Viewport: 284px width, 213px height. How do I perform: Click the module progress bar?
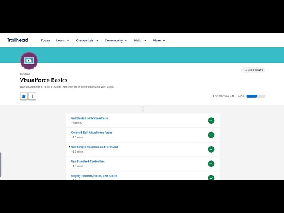click(256, 96)
